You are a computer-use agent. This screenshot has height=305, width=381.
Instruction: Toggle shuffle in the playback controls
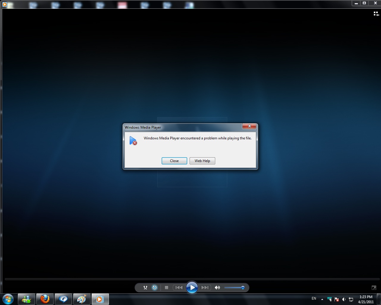pyautogui.click(x=145, y=287)
